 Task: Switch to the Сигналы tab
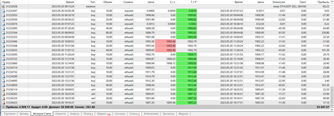pos(120,114)
